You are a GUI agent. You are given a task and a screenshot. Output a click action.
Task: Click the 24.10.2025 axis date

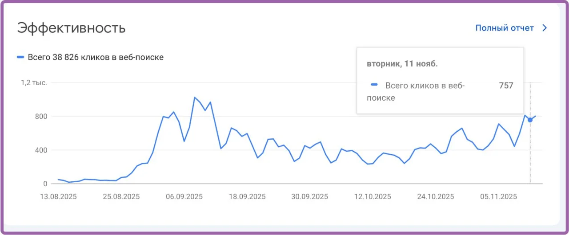[x=436, y=196]
